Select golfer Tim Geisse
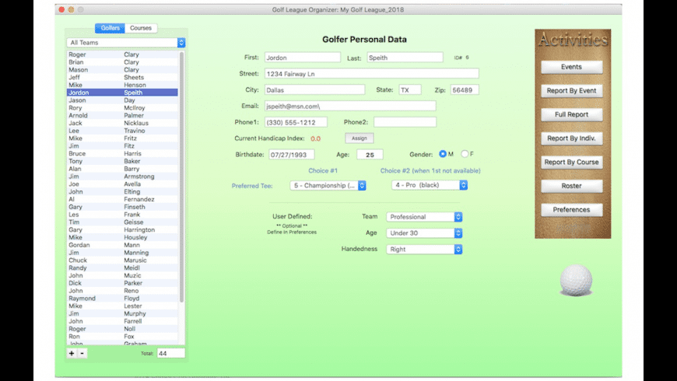 122,222
